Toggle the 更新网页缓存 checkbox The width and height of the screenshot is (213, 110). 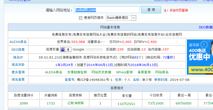click(x=80, y=18)
